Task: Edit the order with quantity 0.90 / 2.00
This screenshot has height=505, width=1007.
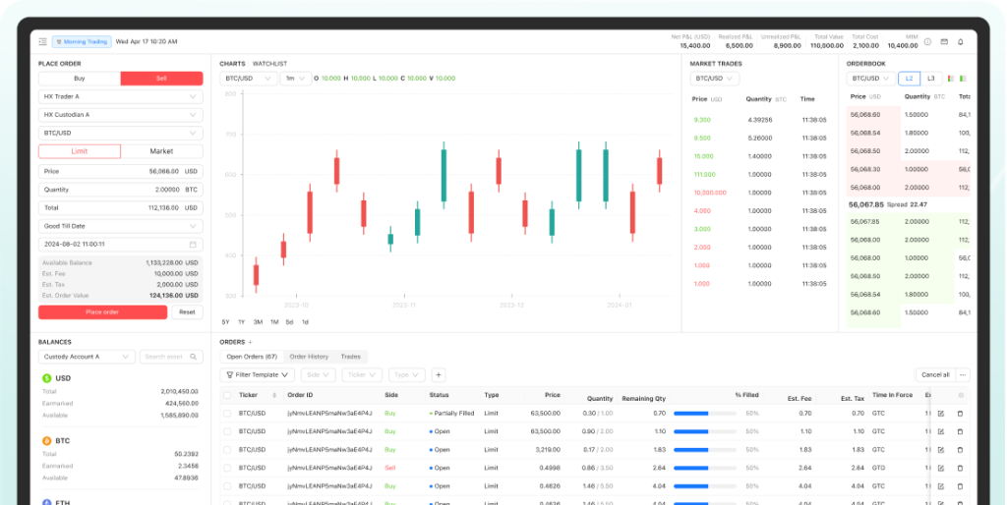Action: (941, 432)
